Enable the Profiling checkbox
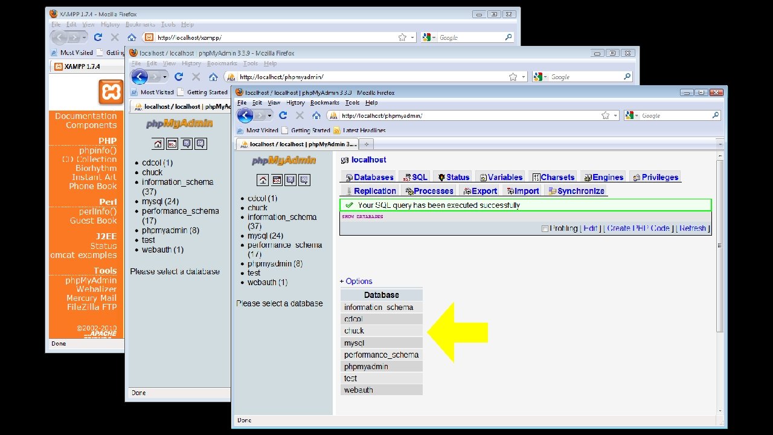The height and width of the screenshot is (435, 773). [x=545, y=228]
